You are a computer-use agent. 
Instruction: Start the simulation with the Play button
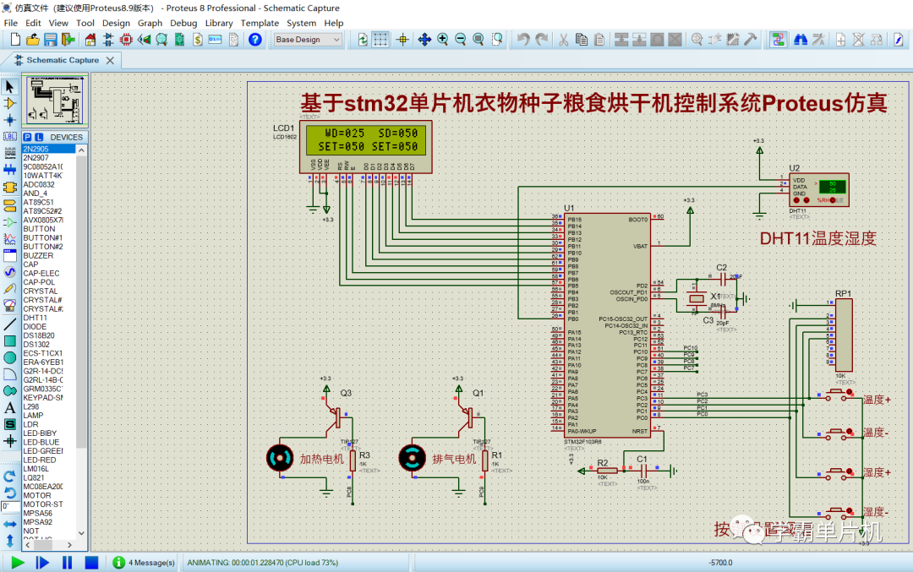click(18, 562)
